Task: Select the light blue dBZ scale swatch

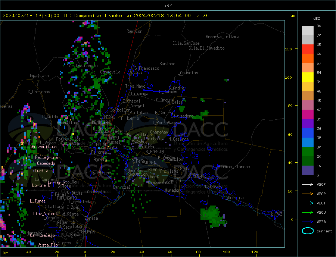Action: [x=308, y=142]
